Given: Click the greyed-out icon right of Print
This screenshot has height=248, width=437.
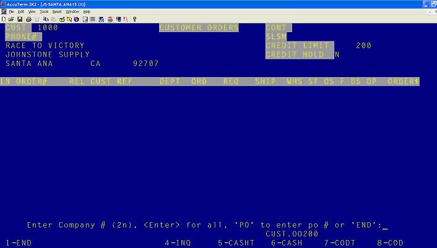Looking at the screenshot, I should click(37, 19).
